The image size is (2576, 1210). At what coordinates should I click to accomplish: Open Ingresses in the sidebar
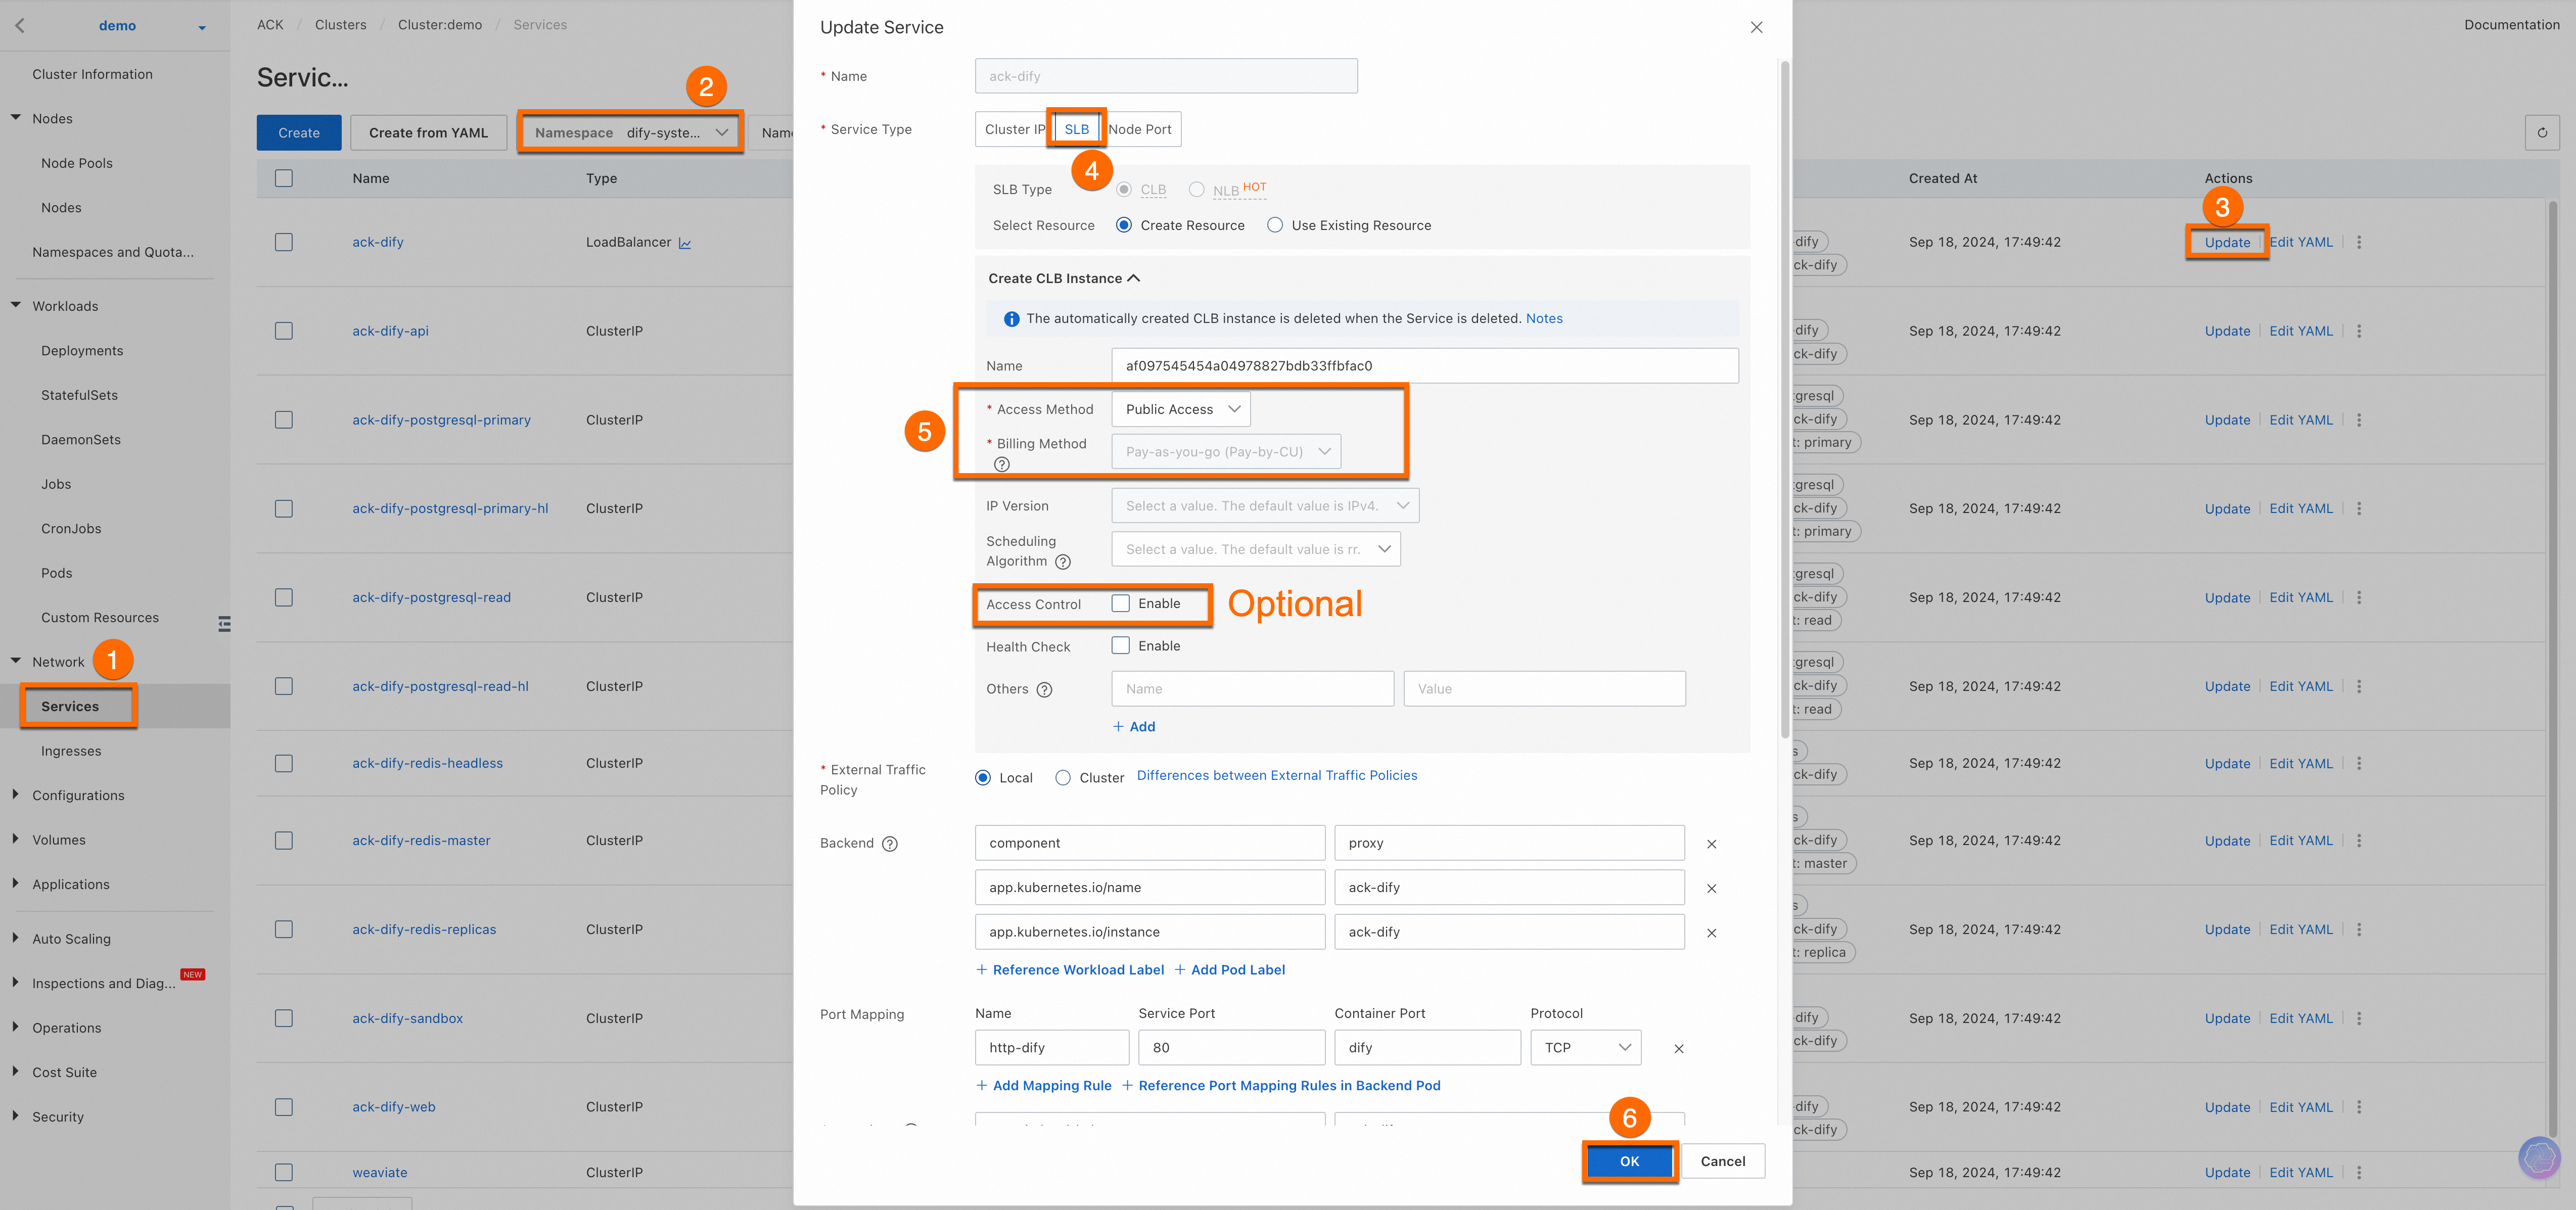(x=71, y=751)
